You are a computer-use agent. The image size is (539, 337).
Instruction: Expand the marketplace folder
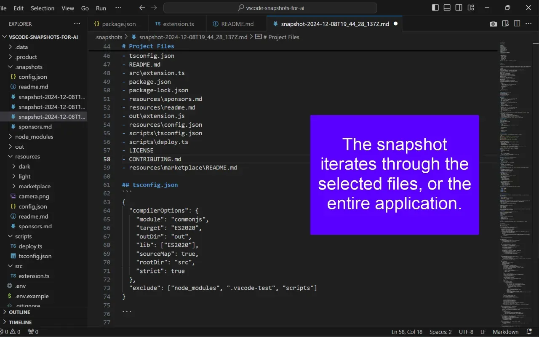(x=34, y=186)
